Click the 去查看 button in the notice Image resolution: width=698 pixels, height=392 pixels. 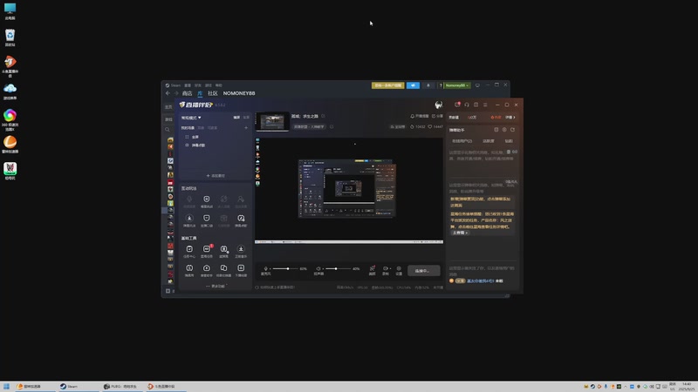click(x=460, y=233)
